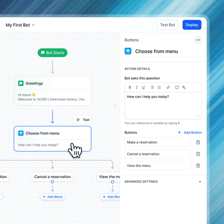Click the add media icon in editor toolbar
The image size is (224, 224).
click(177, 87)
